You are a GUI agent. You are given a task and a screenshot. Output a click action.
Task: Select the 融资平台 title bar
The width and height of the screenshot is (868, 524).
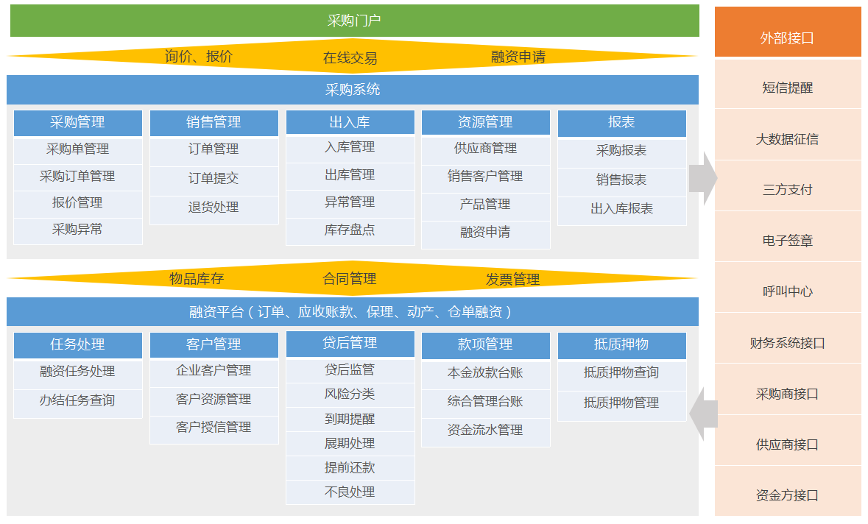click(x=353, y=312)
